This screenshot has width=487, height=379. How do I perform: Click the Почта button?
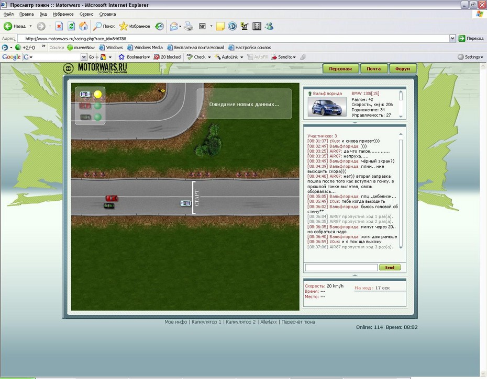(x=374, y=68)
